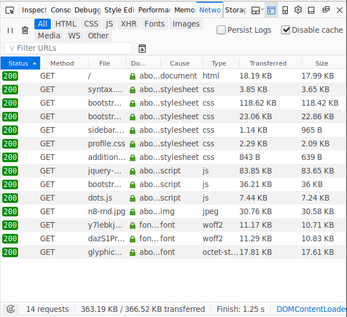This screenshot has height=317, width=347.
Task: Open the HAR import/export icon beside filter
Action: 142,49
